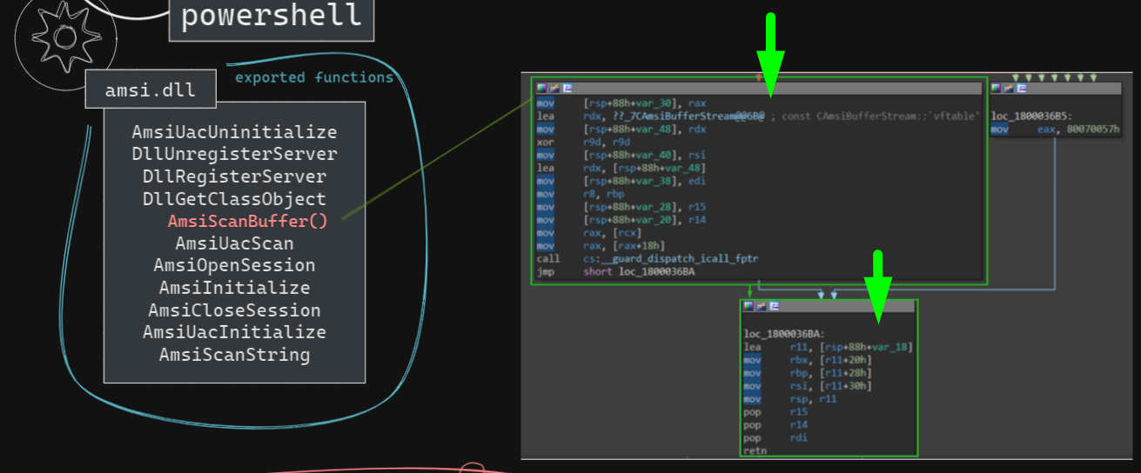Click the edit comment icon on the loc_1800036BA block
Image resolution: width=1141 pixels, height=473 pixels.
click(x=760, y=306)
